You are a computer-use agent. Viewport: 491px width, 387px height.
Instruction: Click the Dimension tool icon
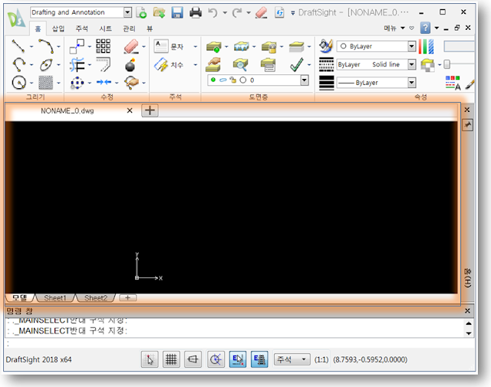point(161,65)
